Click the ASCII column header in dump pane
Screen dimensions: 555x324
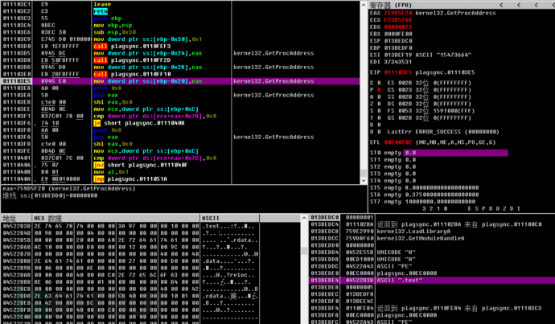tap(230, 218)
